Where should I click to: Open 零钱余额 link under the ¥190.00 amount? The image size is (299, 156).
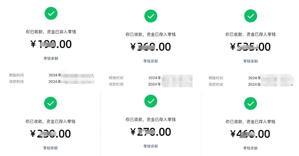[x=51, y=59]
